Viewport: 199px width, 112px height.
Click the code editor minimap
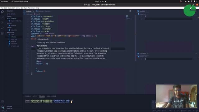point(128,17)
